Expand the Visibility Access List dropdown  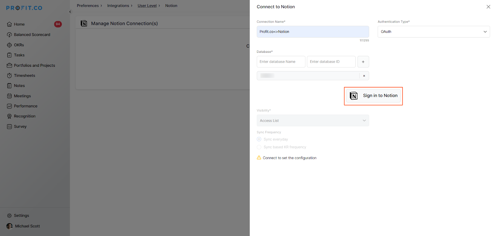tap(313, 120)
